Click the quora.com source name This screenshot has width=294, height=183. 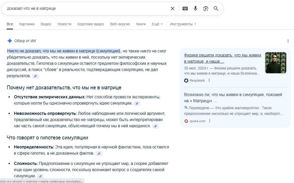tap(198, 121)
